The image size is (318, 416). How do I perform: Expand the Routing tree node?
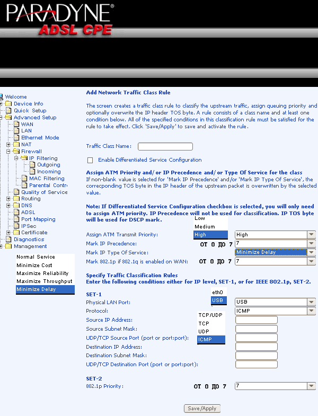(x=8, y=199)
